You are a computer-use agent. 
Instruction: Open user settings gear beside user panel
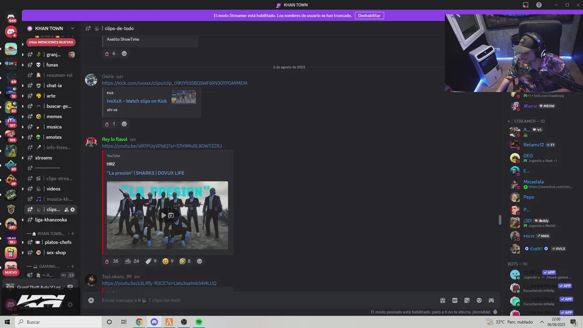pos(70,305)
